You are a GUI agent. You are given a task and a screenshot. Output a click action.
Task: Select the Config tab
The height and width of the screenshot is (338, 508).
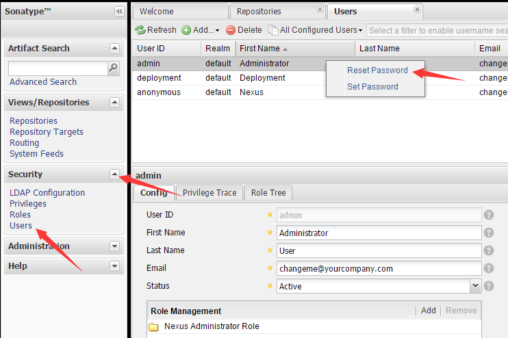pos(153,193)
